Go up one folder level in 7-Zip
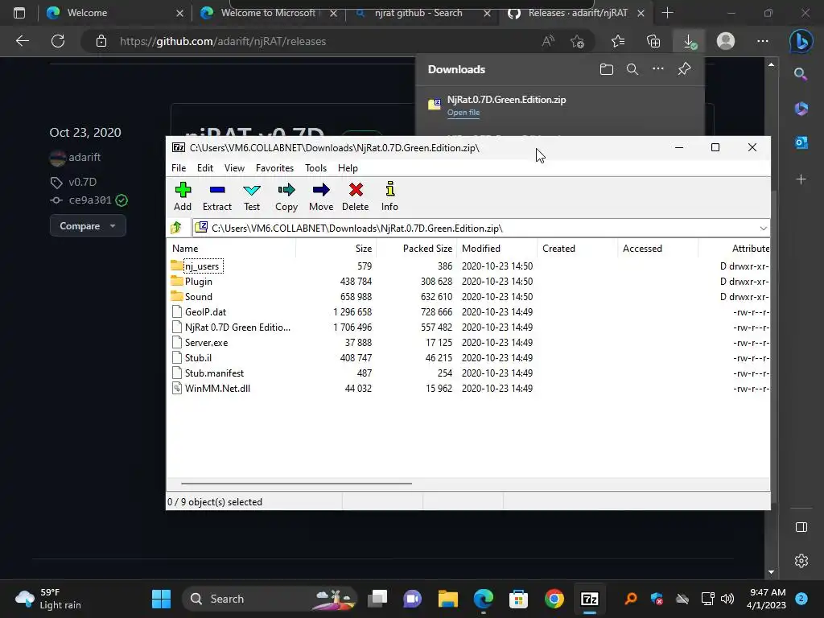Viewport: 824px width, 618px height. point(176,228)
